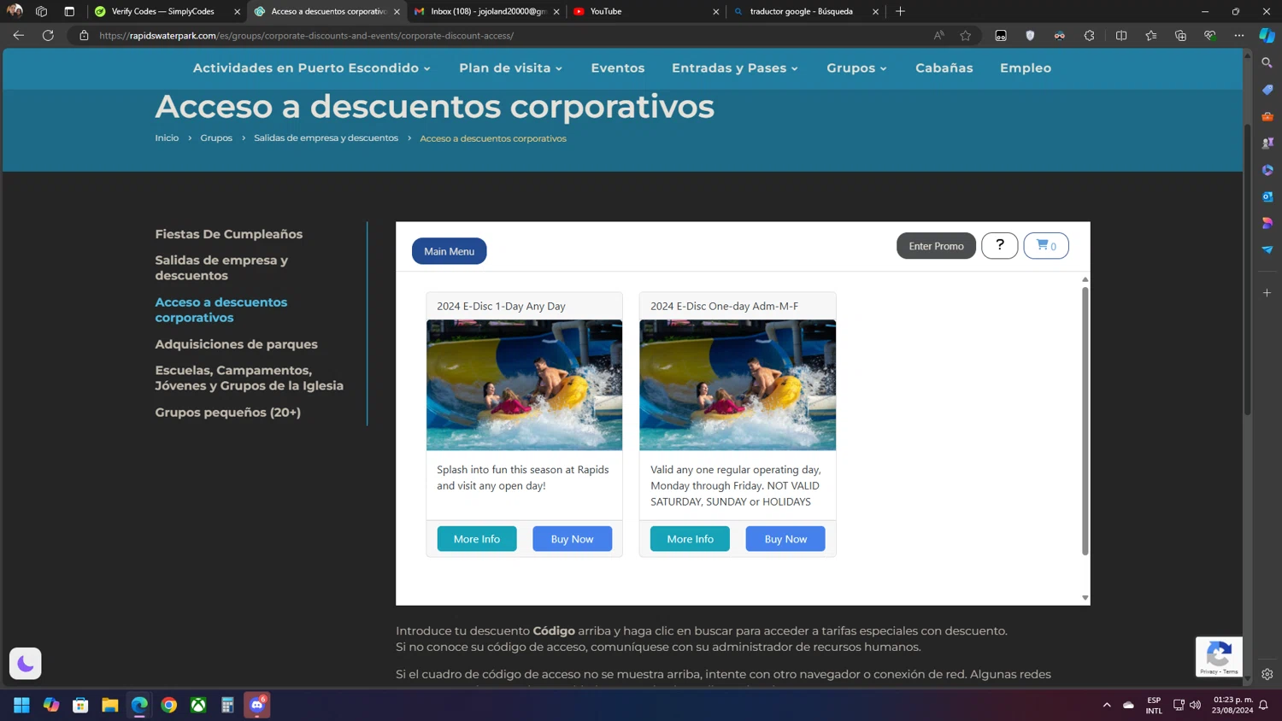Screen dimensions: 1282x721
Task: Add page to favorites star icon
Action: click(x=966, y=35)
